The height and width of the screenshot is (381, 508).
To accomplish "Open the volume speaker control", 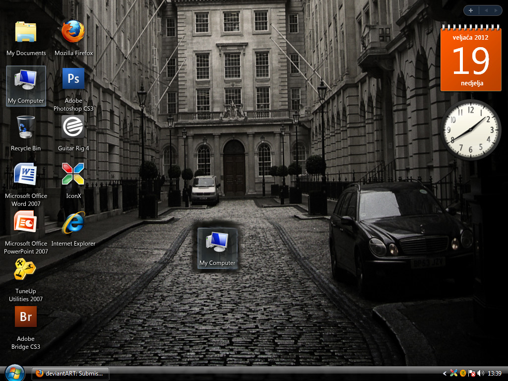I will [x=480, y=374].
